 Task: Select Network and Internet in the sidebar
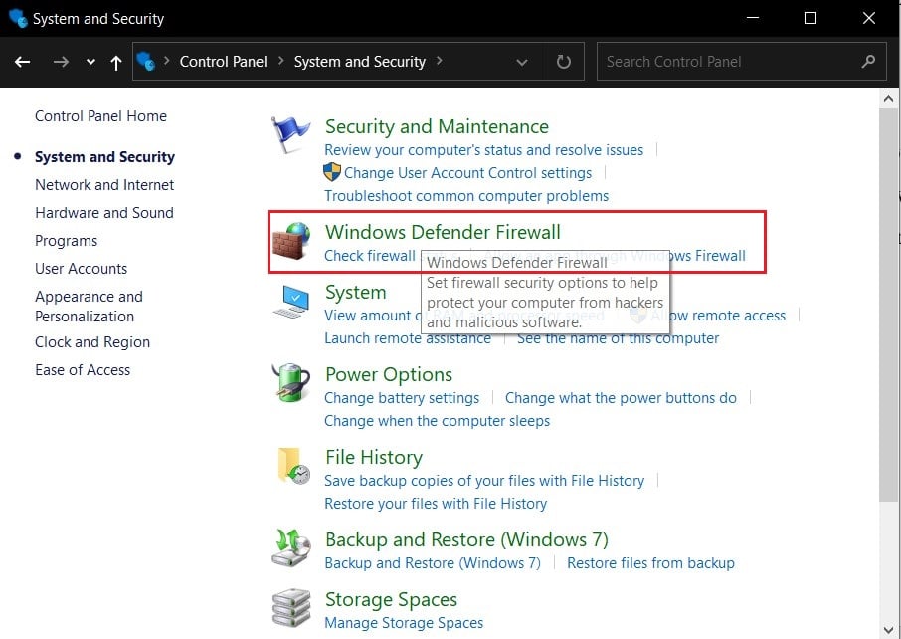[x=104, y=184]
